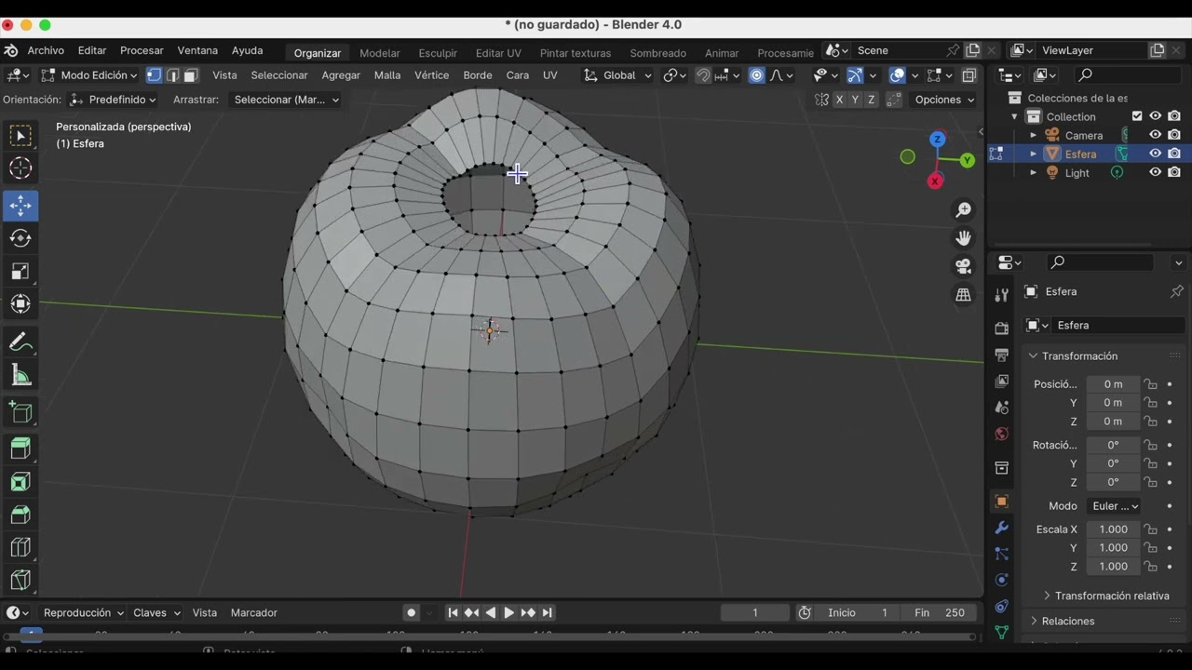Toggle Collection exclude checkbox in outliner
The image size is (1192, 670).
[x=1137, y=116]
